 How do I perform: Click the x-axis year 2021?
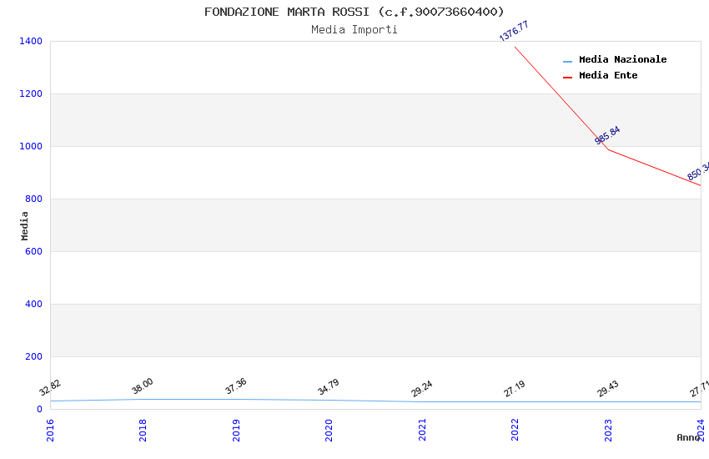(x=422, y=430)
